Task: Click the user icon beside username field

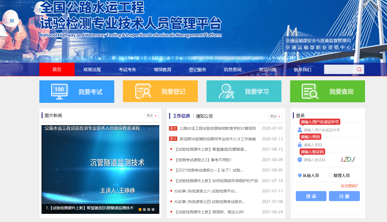Action: point(300,130)
